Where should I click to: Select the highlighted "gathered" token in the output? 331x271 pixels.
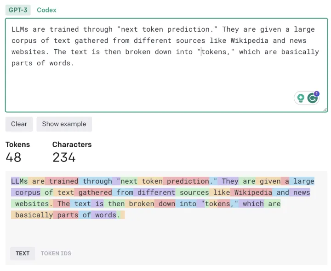95,192
